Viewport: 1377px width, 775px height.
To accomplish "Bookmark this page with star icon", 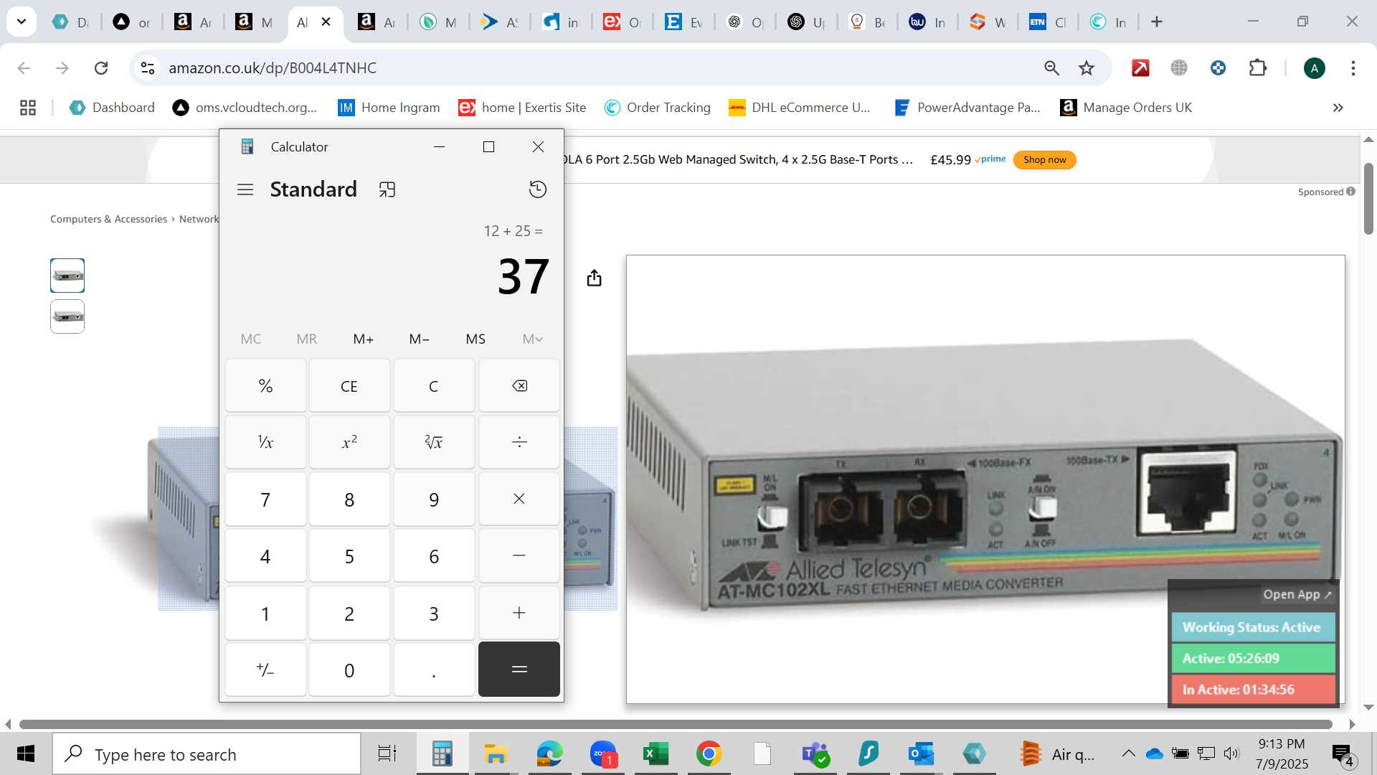I will (x=1087, y=68).
